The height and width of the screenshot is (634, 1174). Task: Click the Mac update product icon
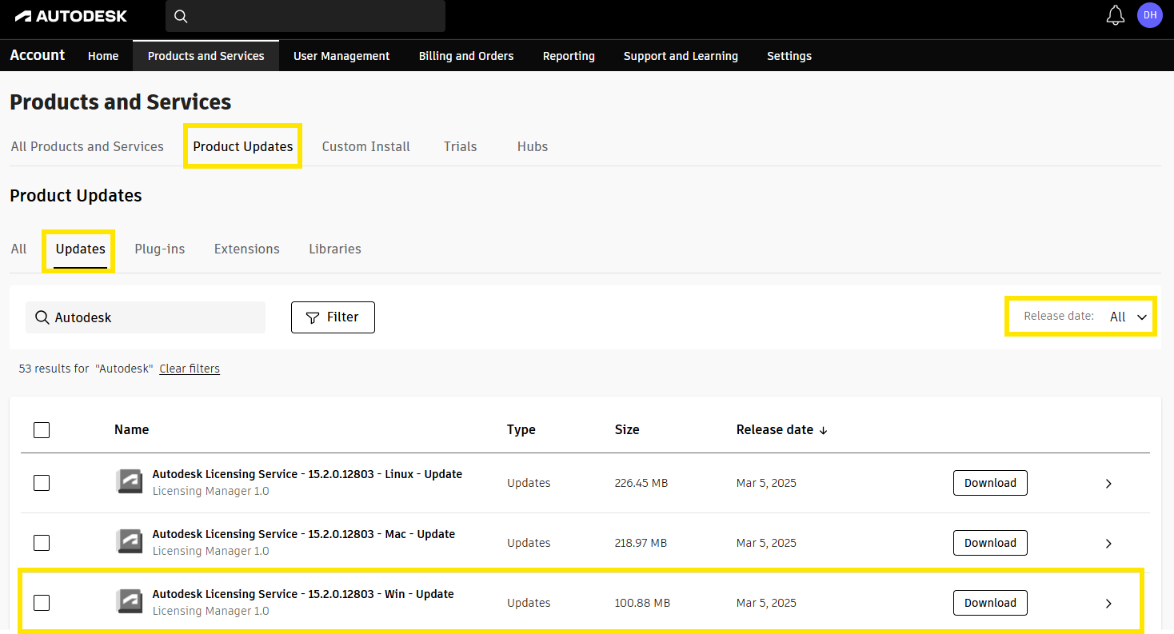tap(130, 542)
